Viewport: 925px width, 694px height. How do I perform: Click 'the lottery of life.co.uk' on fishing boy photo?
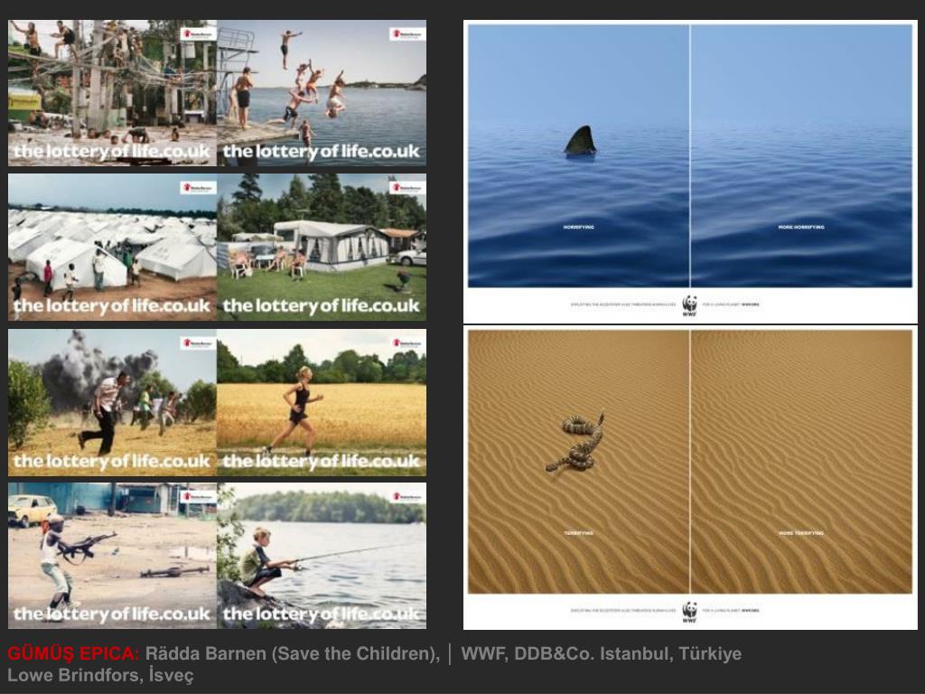point(321,614)
